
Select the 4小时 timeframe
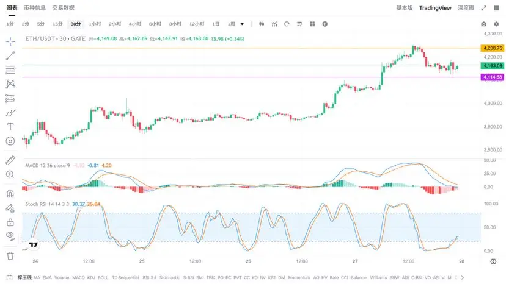[135, 24]
